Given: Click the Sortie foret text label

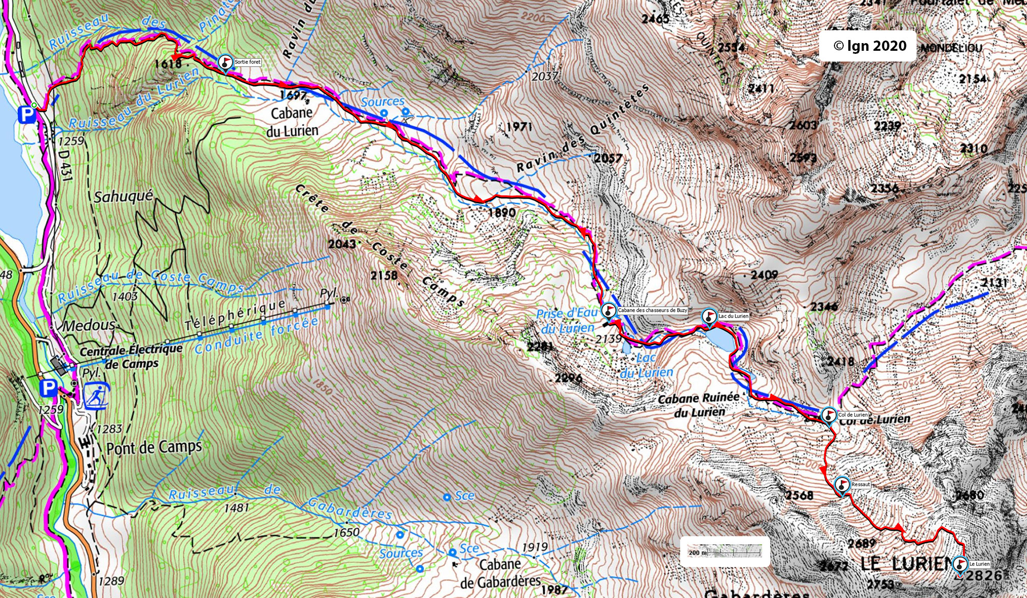Looking at the screenshot, I should [x=248, y=62].
